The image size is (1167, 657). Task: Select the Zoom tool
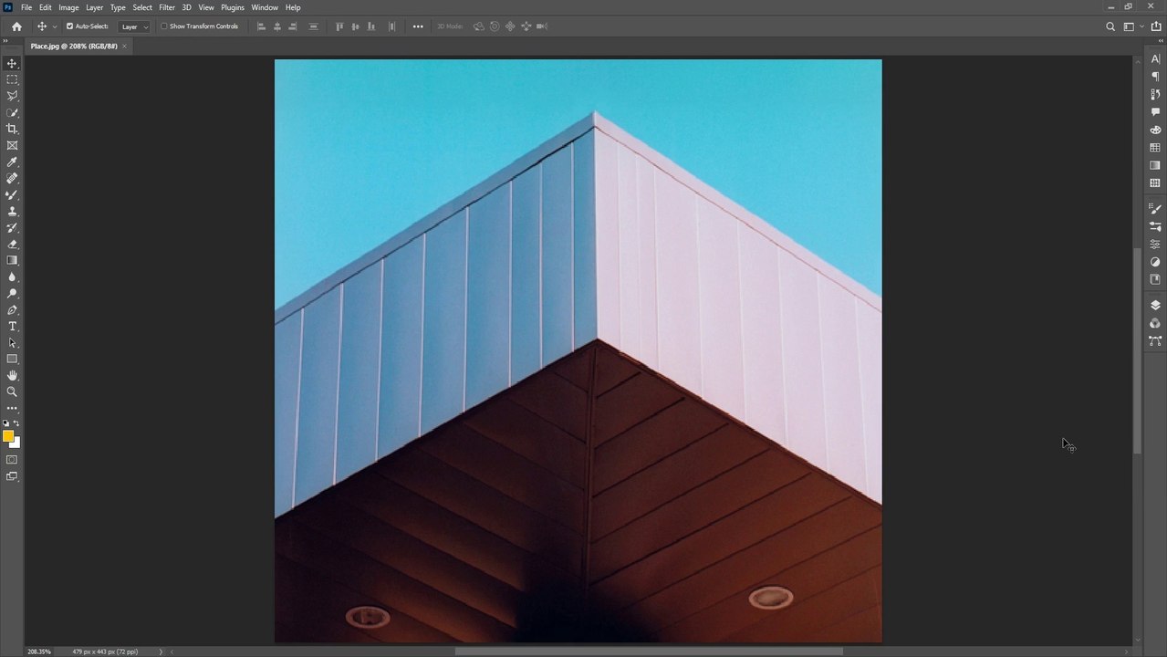click(12, 391)
